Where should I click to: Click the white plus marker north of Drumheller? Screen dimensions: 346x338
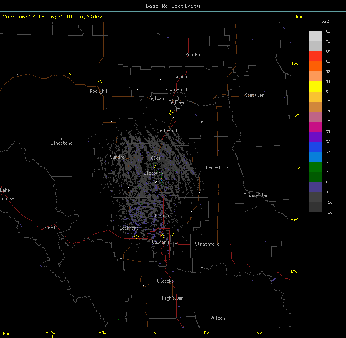pyautogui.click(x=246, y=151)
